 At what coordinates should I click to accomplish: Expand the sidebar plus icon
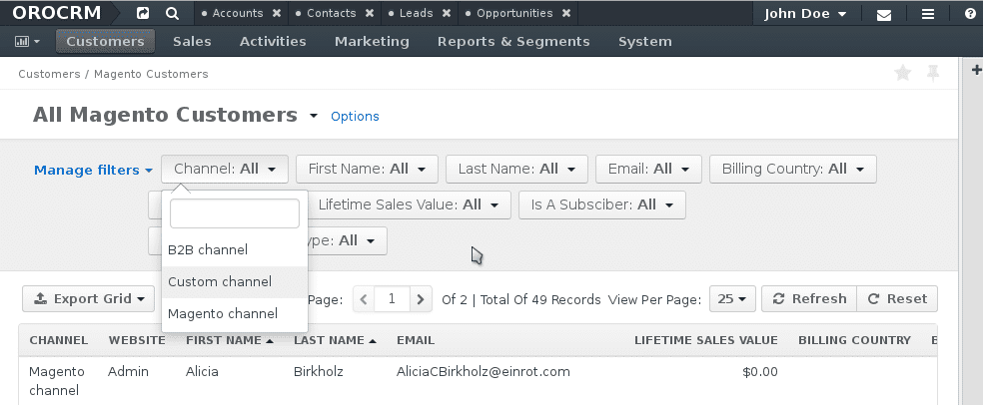[x=975, y=70]
